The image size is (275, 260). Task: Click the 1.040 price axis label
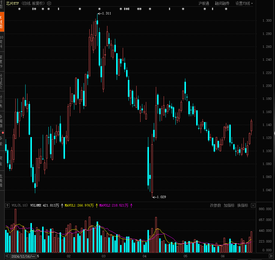[x=267, y=190]
